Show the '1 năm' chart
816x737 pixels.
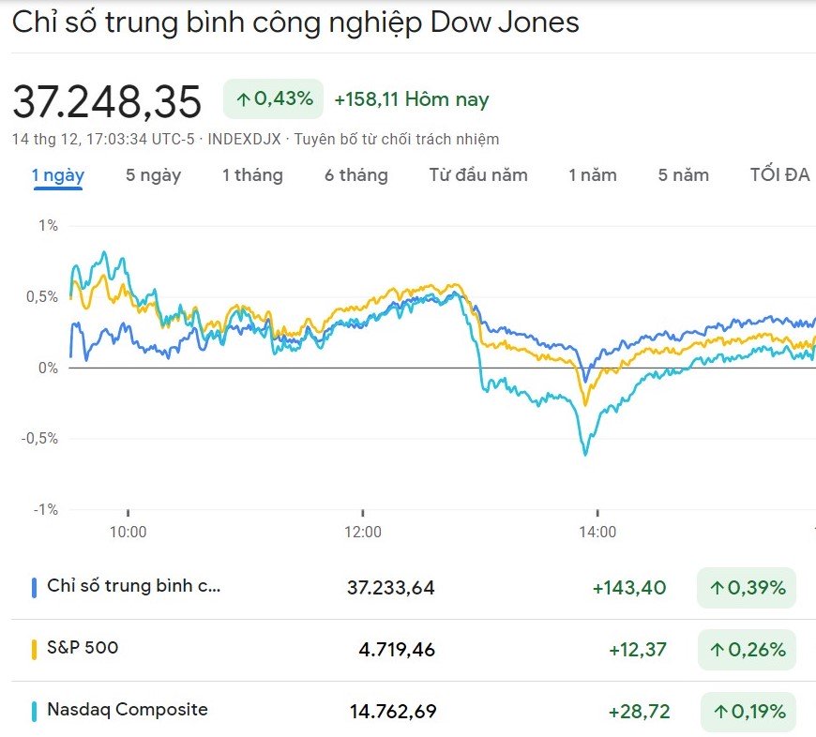point(592,174)
